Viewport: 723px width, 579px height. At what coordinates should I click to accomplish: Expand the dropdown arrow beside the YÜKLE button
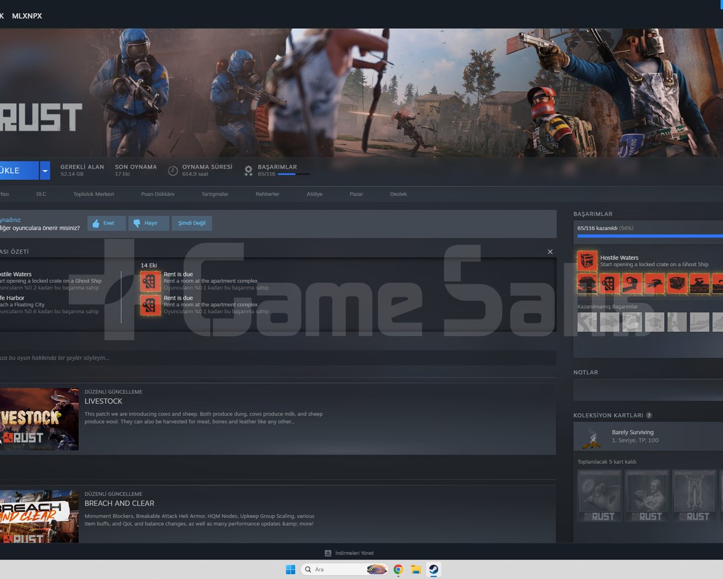45,171
